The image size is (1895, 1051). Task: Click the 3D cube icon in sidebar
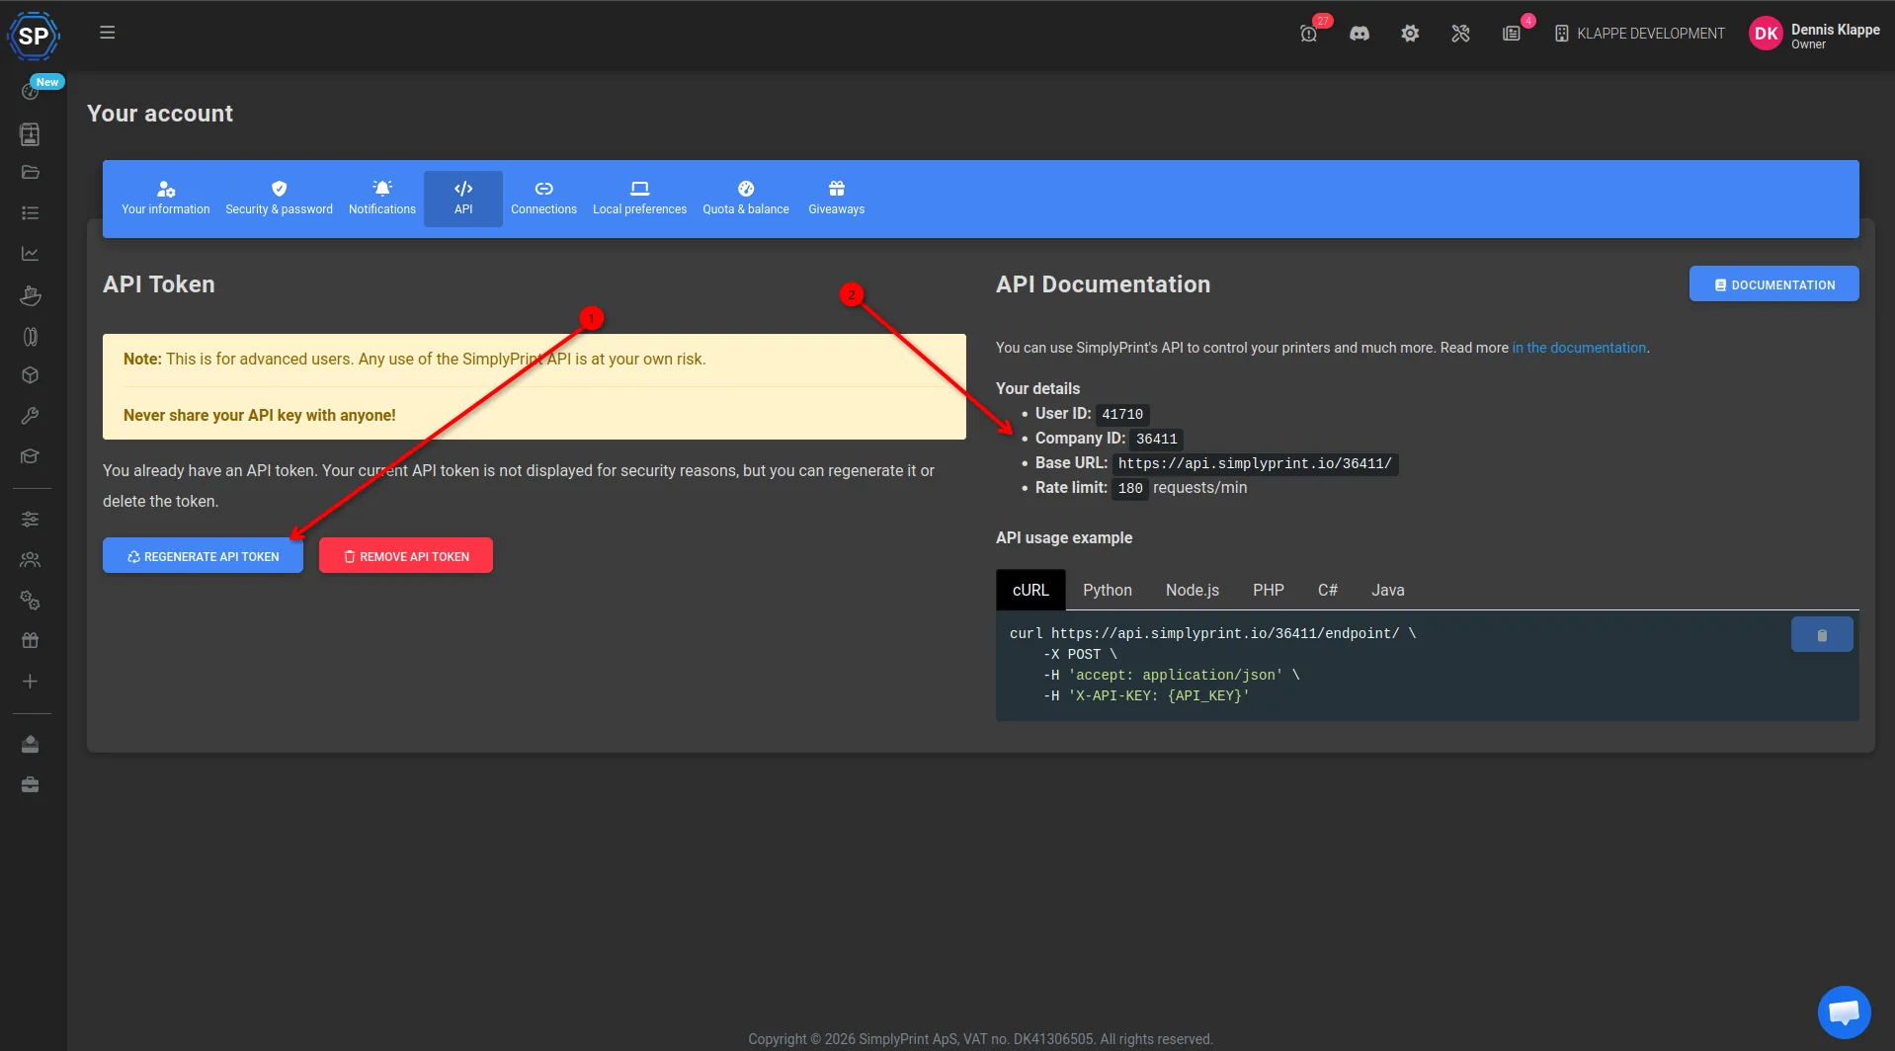[31, 375]
